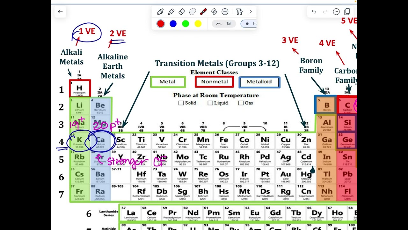The height and width of the screenshot is (230, 408).
Task: Open the add media plus button
Action: coord(225,12)
